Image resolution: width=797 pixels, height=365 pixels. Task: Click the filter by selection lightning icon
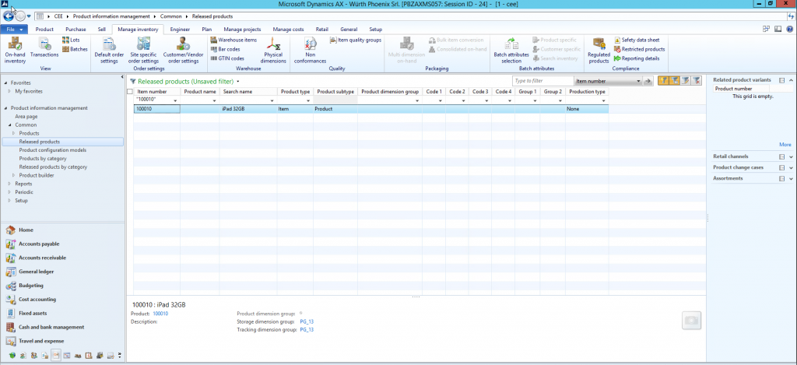coord(663,81)
